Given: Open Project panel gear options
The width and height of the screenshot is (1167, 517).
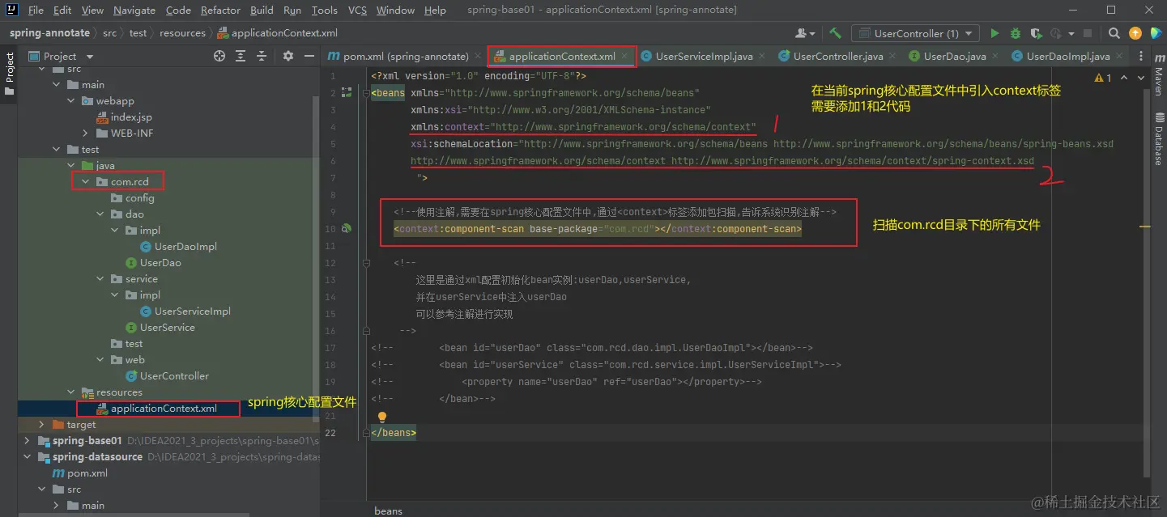Looking at the screenshot, I should 288,56.
